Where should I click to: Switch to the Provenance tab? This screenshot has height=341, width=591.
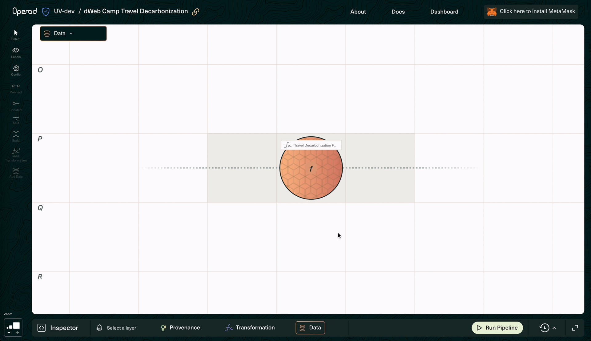[180, 327]
